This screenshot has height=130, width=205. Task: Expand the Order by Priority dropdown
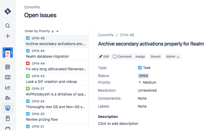click(57, 31)
